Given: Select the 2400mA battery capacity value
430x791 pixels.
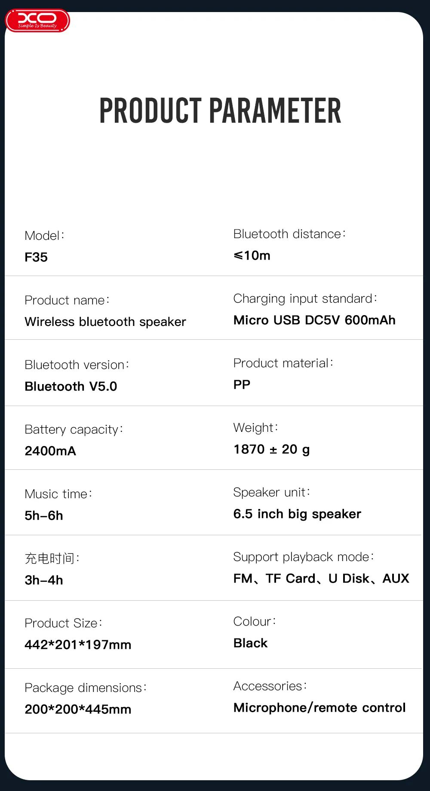Looking at the screenshot, I should (50, 451).
